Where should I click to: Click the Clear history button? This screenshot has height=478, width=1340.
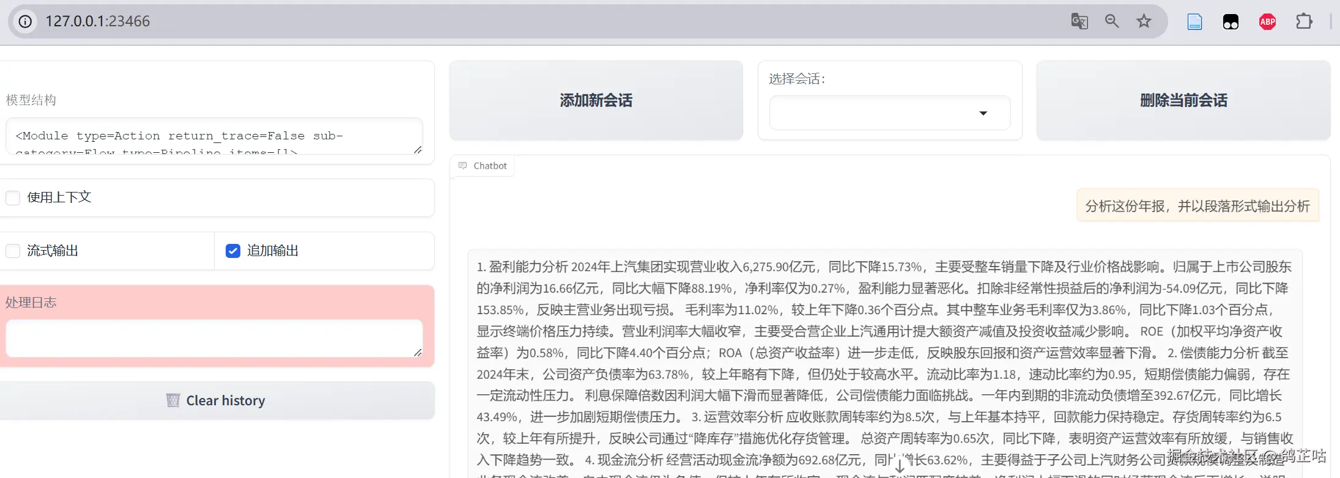(x=217, y=400)
